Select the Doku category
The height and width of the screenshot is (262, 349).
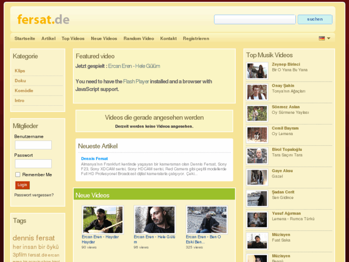coord(20,81)
